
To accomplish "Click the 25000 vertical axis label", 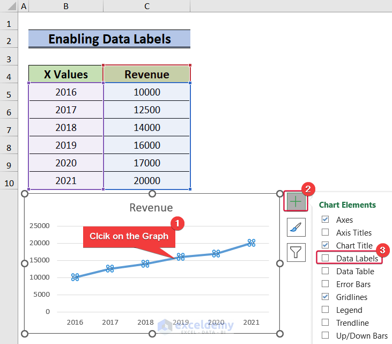I will point(40,225).
